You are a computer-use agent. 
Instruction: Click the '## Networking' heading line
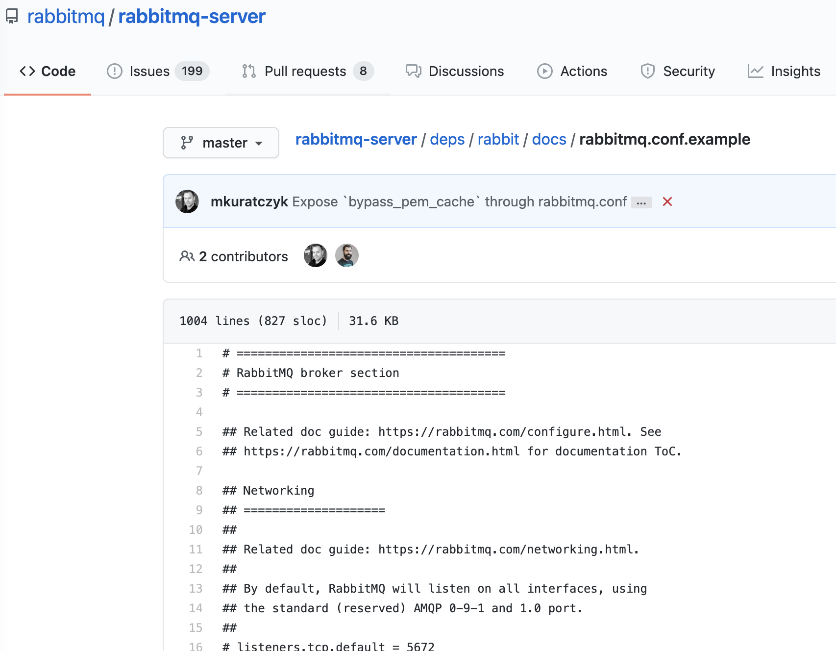[269, 490]
